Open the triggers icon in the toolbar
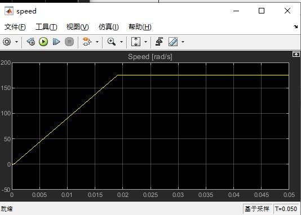Image resolution: width=301 pixels, height=215 pixels. tap(160, 42)
